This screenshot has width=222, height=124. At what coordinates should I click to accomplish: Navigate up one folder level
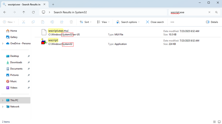tap(24, 12)
